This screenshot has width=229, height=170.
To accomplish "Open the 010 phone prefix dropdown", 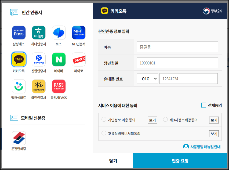I will point(147,78).
